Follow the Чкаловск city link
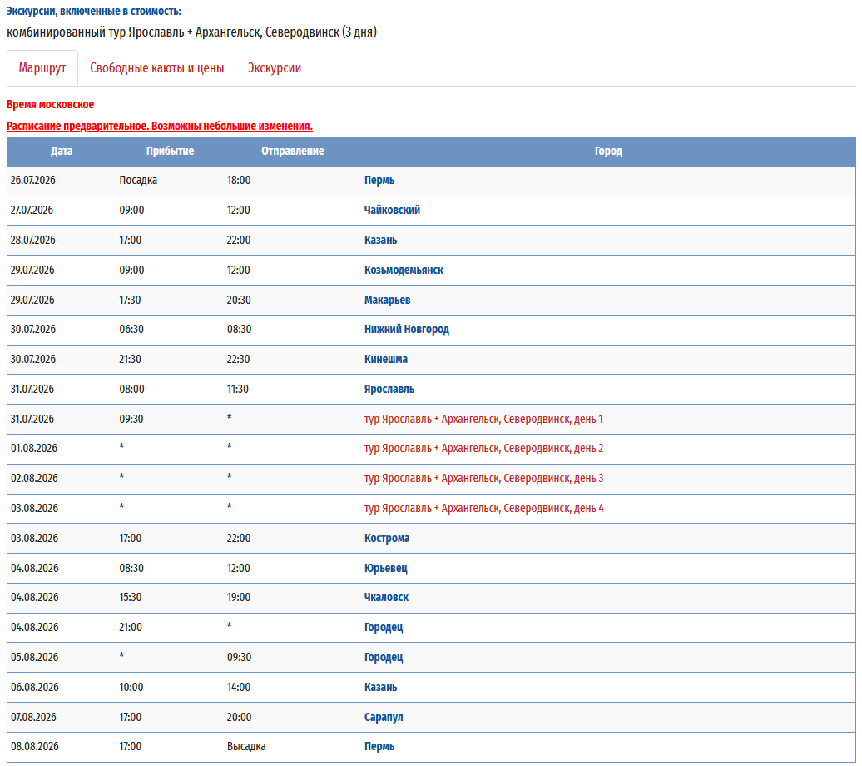862x766 pixels. pyautogui.click(x=387, y=598)
